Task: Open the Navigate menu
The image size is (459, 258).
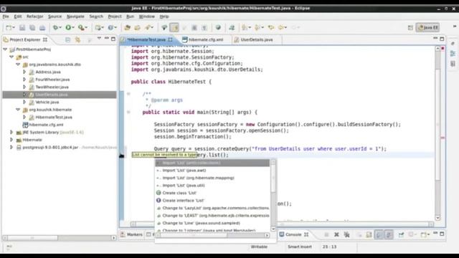Action: (75, 16)
